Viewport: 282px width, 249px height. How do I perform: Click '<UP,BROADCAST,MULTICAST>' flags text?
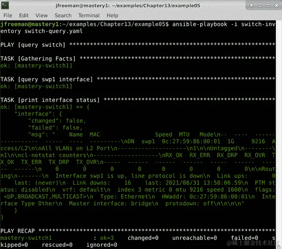tap(45, 196)
